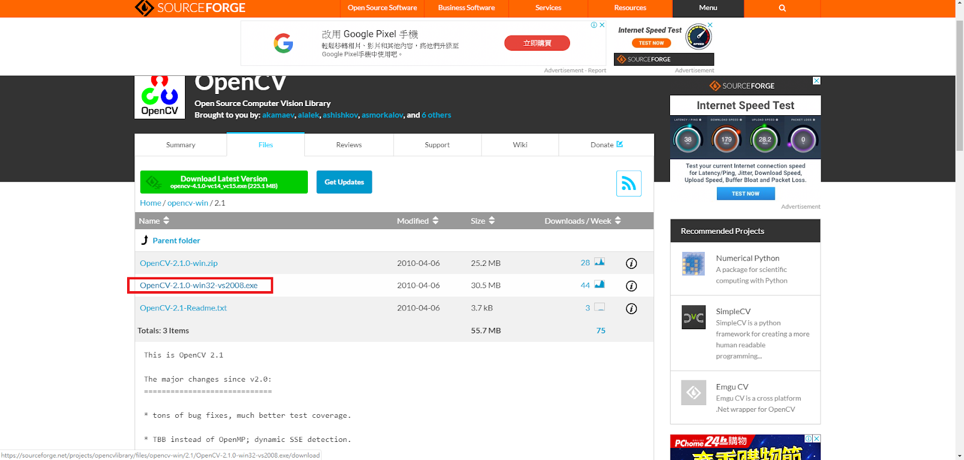Open the Services menu
964x460 pixels.
(x=548, y=8)
